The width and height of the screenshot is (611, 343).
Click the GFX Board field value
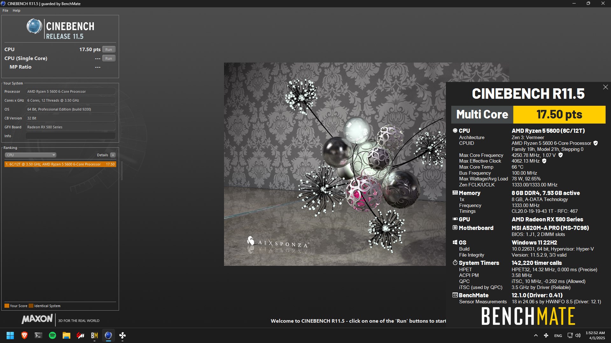click(70, 127)
